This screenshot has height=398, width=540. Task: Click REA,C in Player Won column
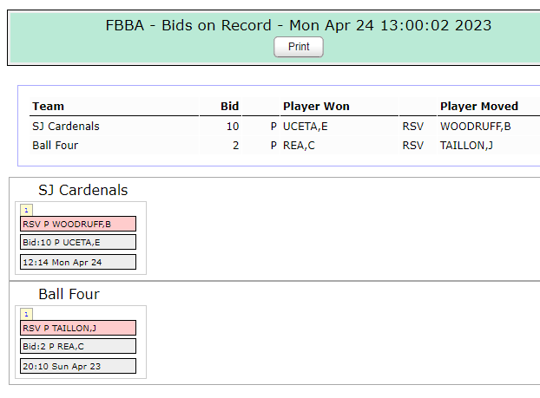[299, 146]
